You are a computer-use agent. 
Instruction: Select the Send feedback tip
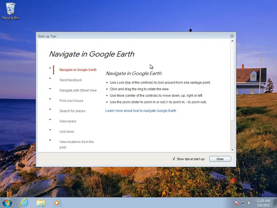click(71, 80)
